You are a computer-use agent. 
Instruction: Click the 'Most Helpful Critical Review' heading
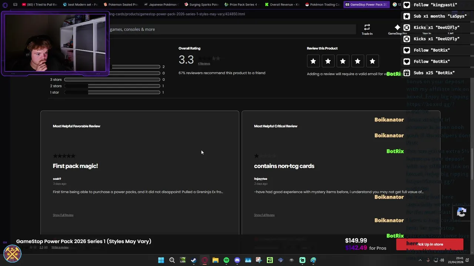276,126
